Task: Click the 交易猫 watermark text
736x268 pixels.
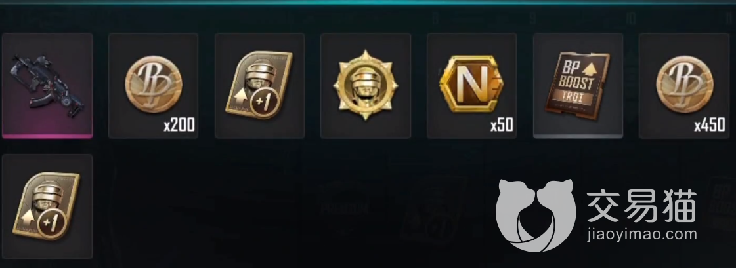Action: point(641,206)
